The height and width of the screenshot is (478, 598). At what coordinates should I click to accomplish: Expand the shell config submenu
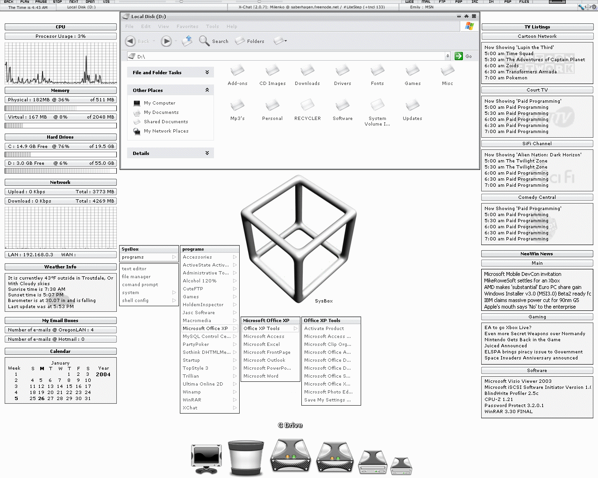pos(149,301)
